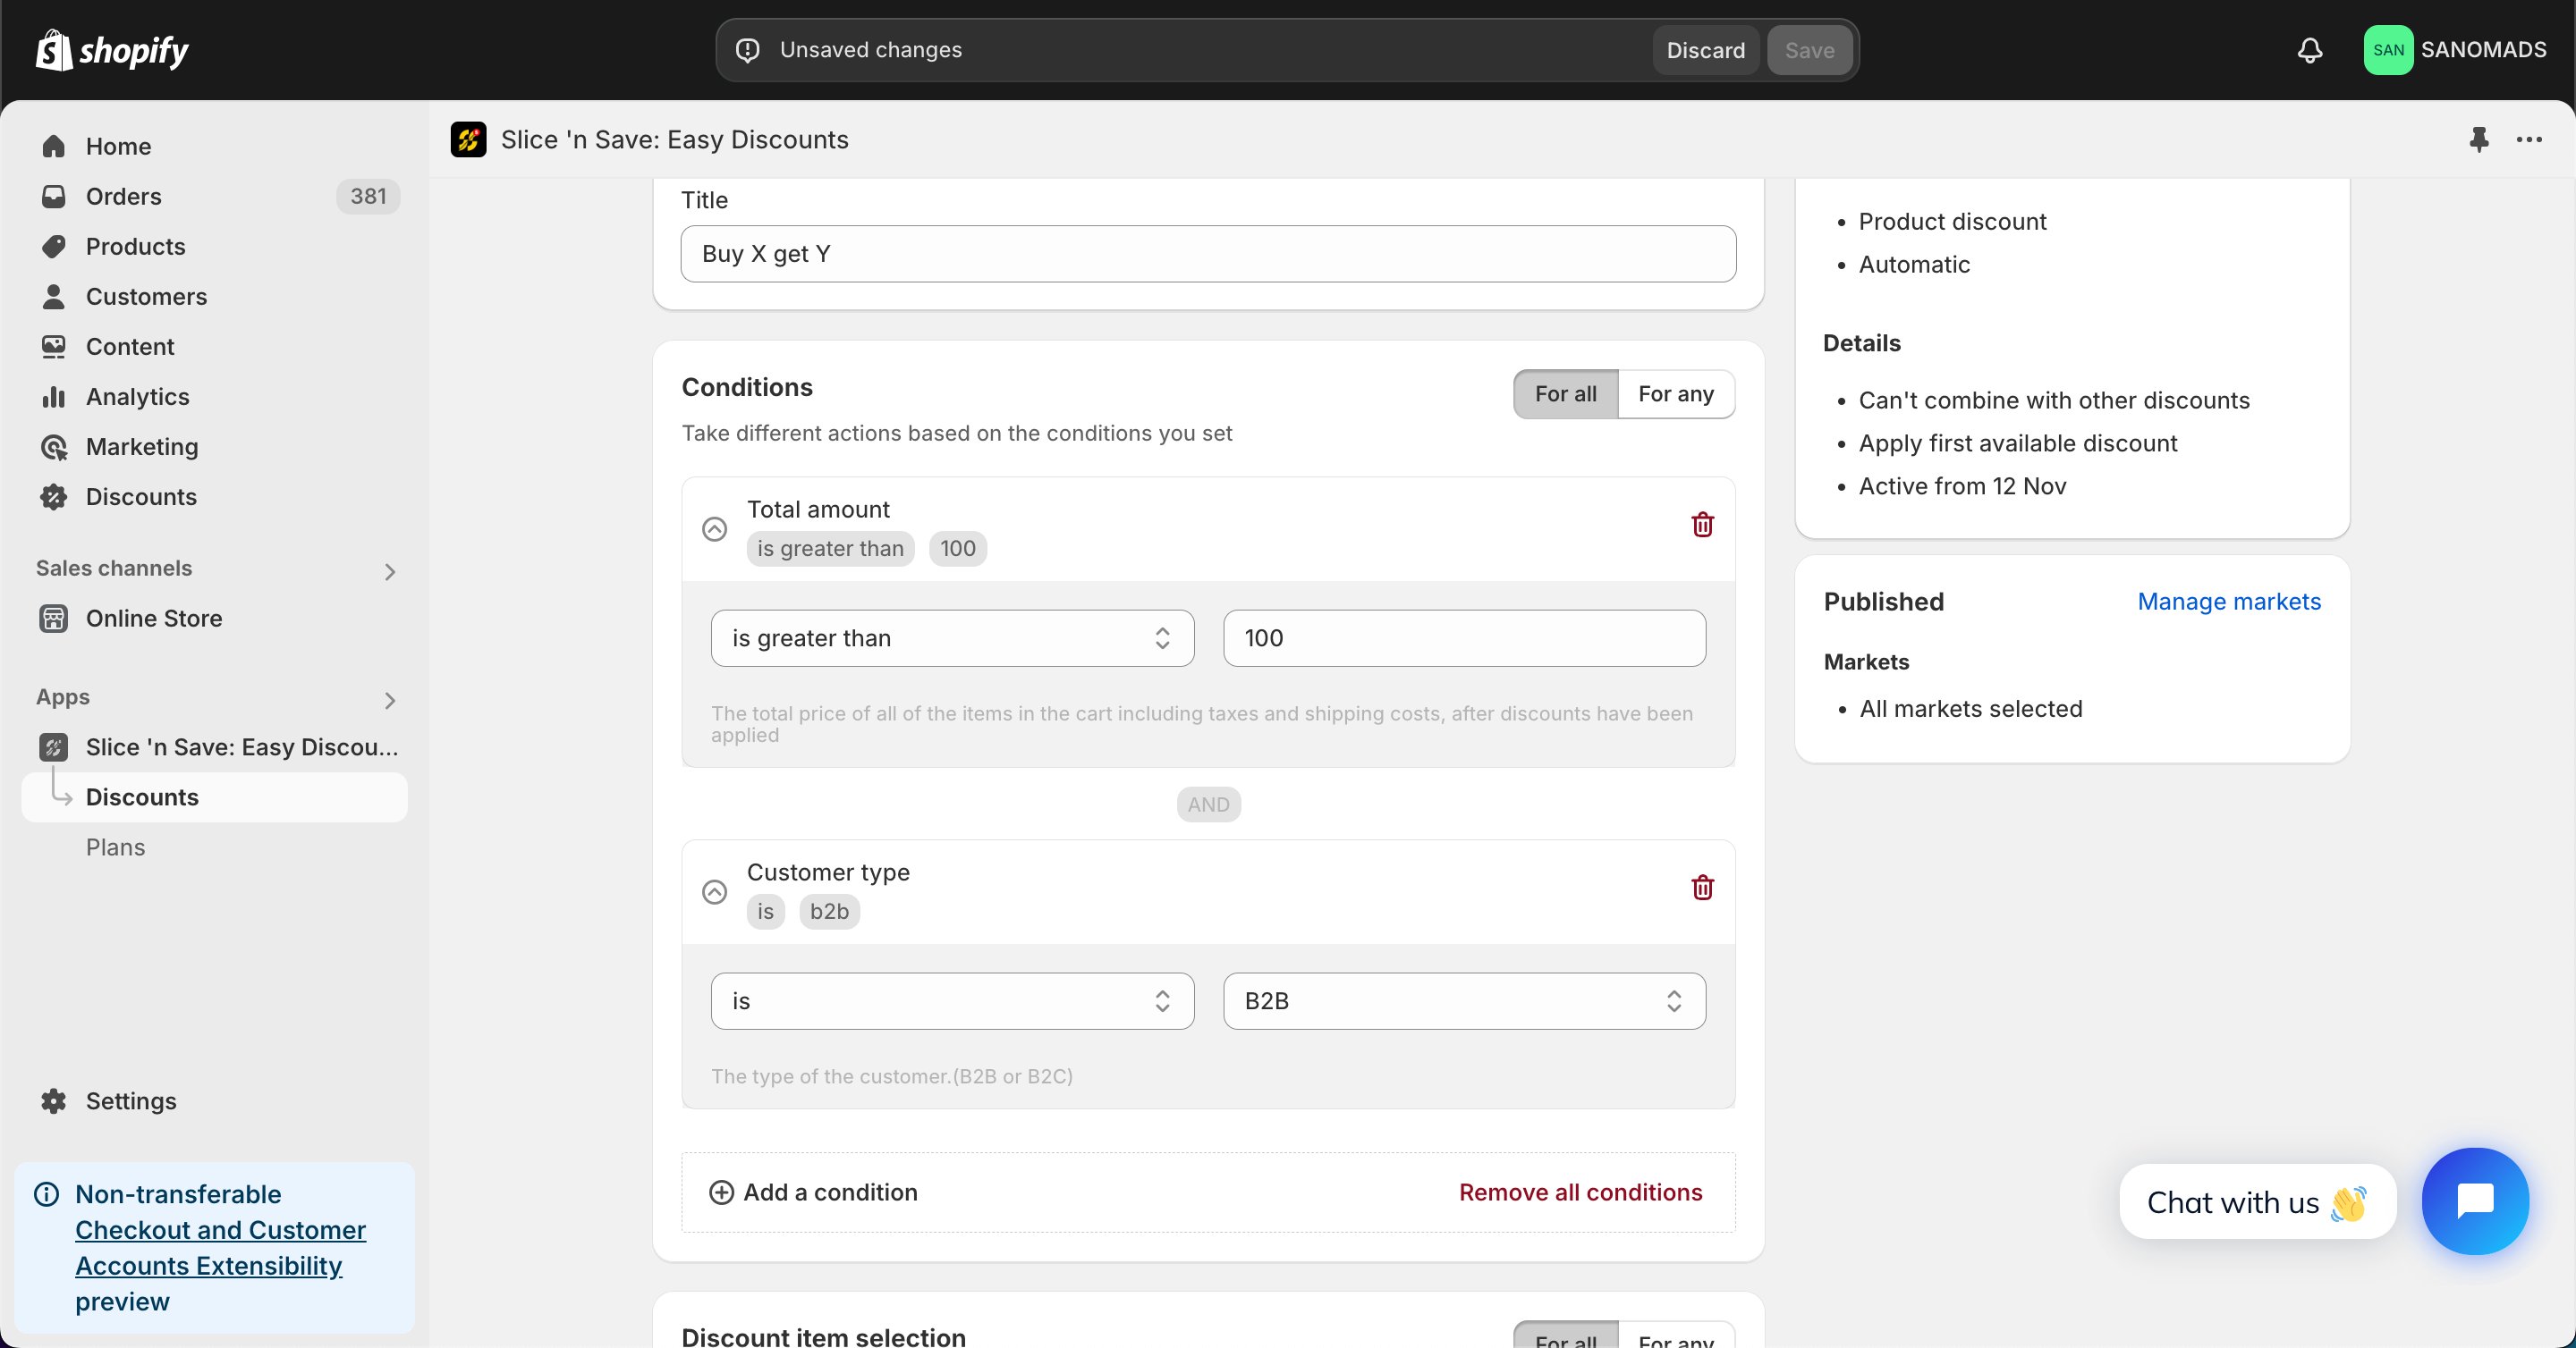2576x1348 pixels.
Task: Delete the Customer type condition
Action: coord(1702,888)
